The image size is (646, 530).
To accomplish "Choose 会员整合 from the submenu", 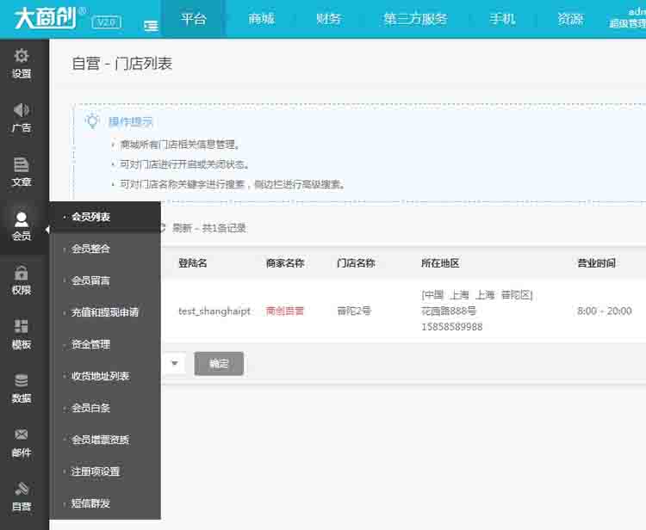I will 90,249.
